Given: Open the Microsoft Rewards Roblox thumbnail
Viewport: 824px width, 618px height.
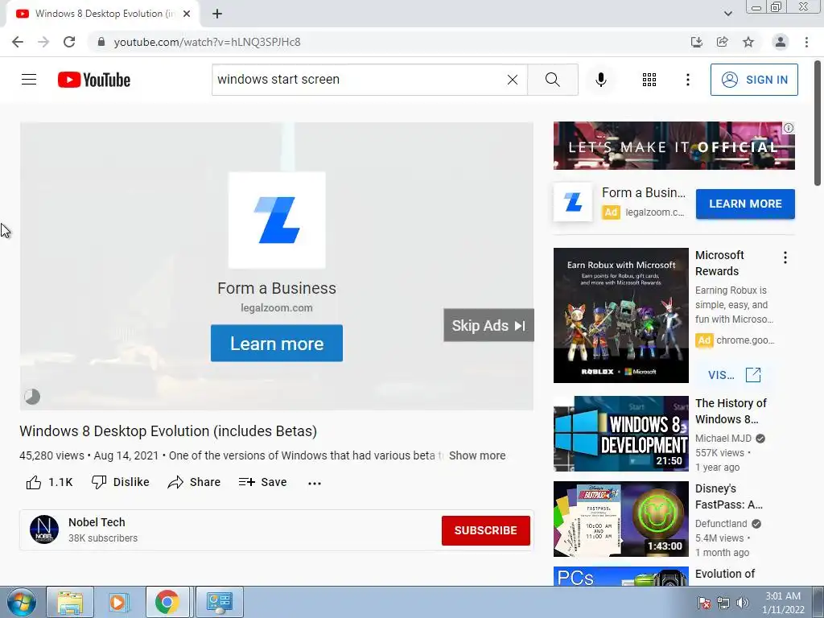Looking at the screenshot, I should [x=620, y=315].
